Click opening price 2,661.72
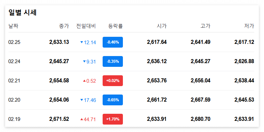Viewport: 264px width, 132px height. tap(157, 100)
